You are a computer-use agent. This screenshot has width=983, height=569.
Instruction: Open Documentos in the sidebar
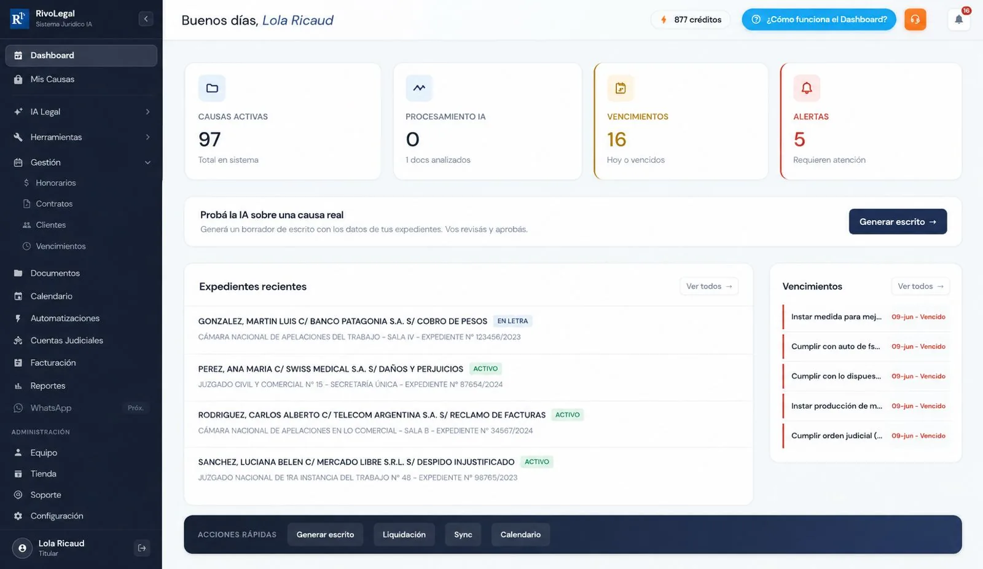click(x=81, y=273)
